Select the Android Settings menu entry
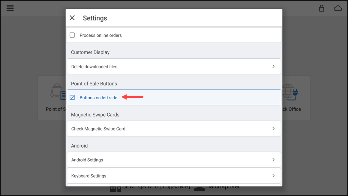 [x=87, y=159]
